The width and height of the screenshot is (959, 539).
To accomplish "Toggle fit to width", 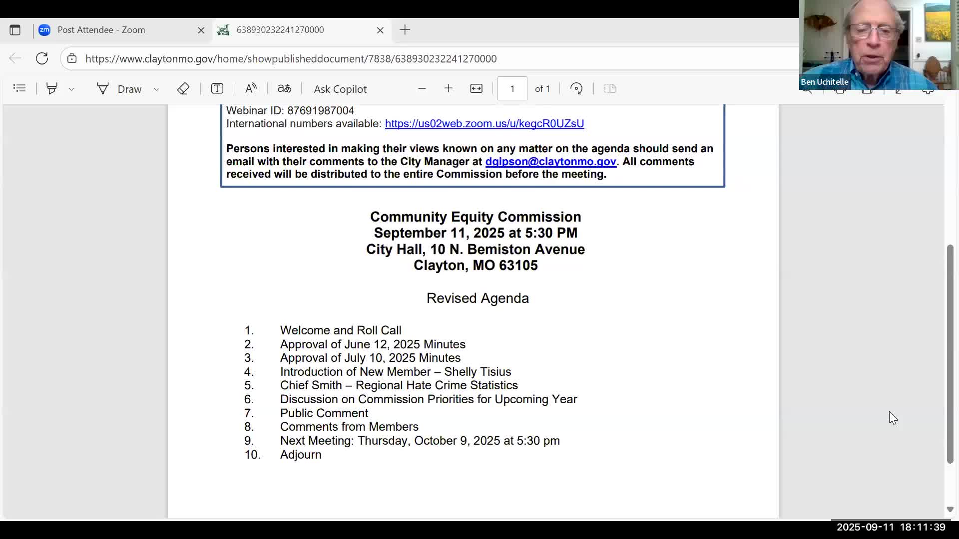I will pyautogui.click(x=477, y=88).
